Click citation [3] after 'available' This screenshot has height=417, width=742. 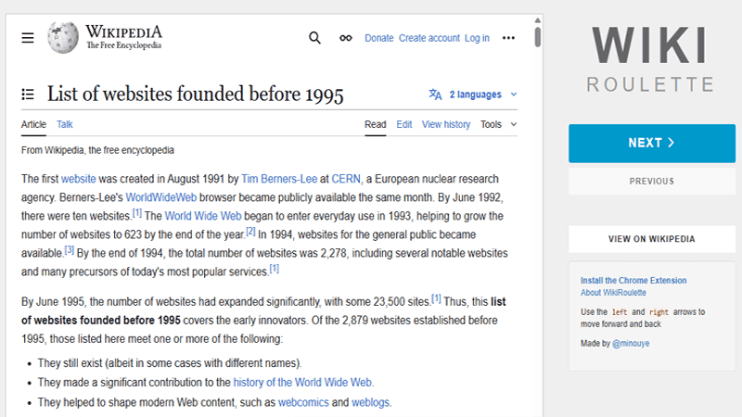[69, 250]
